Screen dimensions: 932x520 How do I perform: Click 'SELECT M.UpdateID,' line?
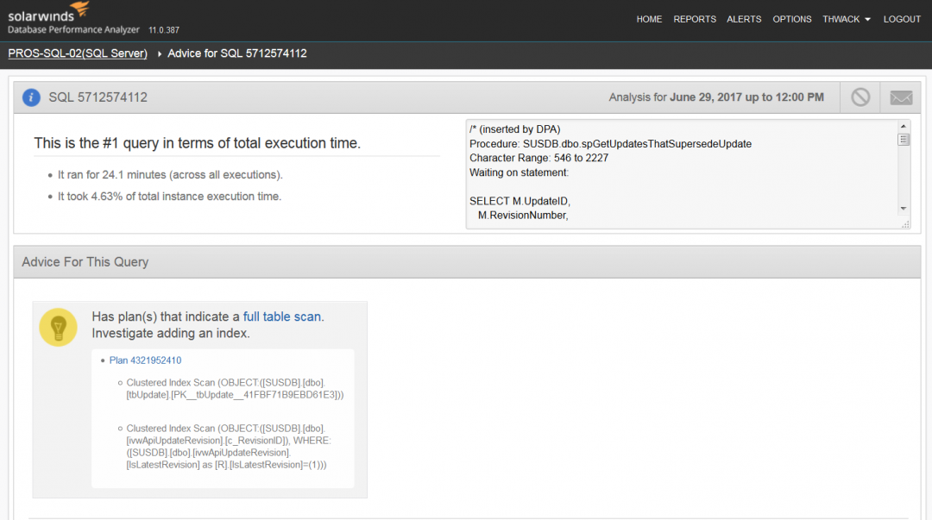(x=520, y=201)
